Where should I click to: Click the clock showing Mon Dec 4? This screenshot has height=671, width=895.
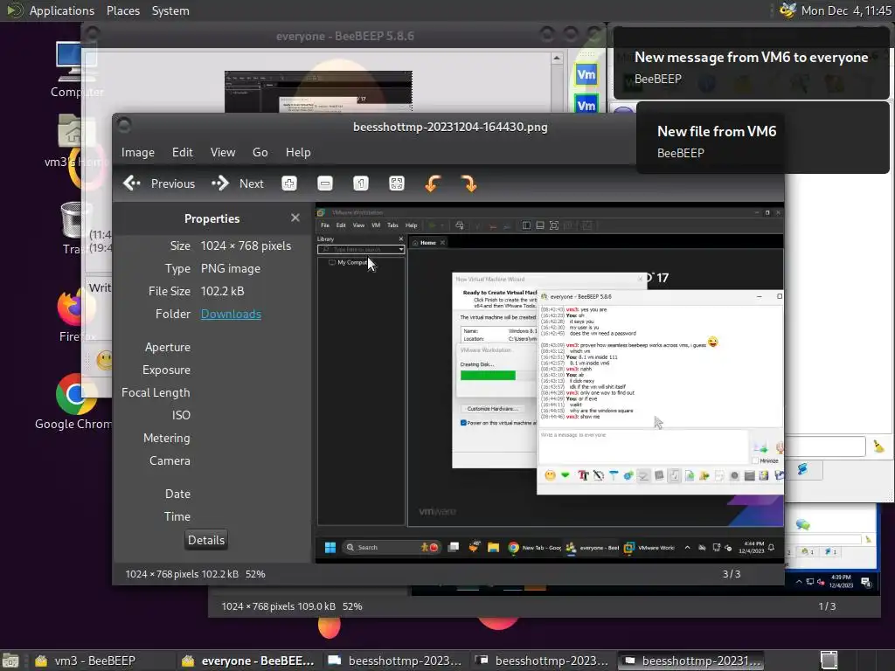coord(846,10)
